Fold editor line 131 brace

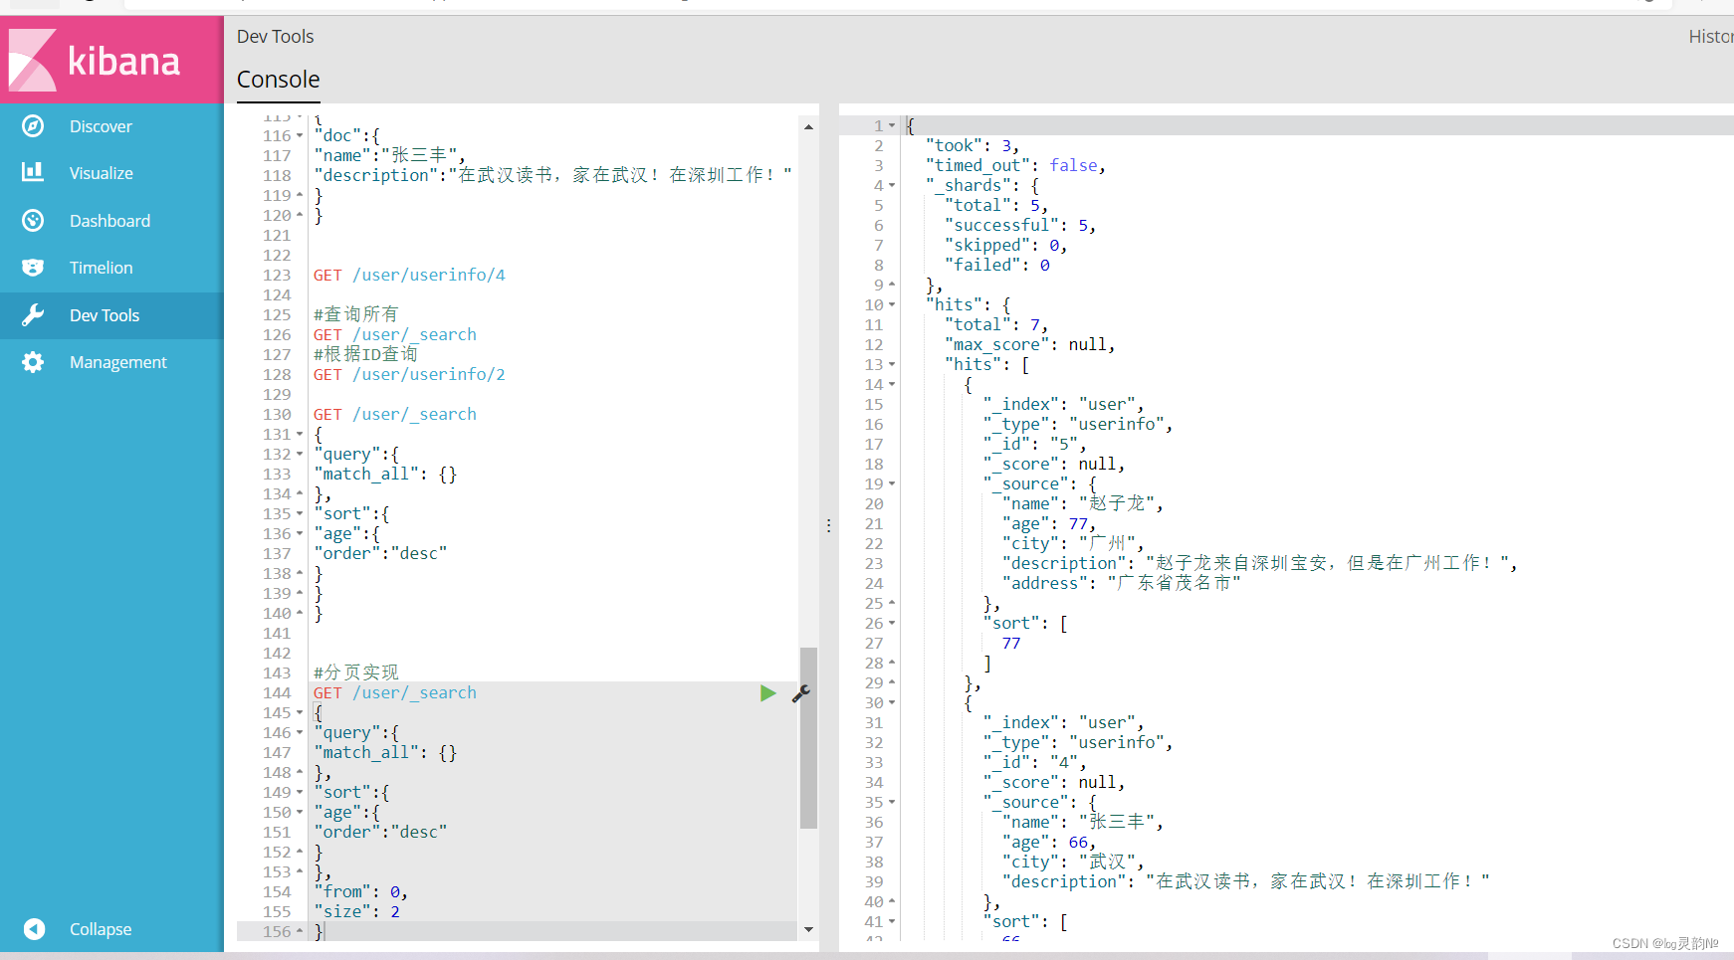tap(300, 434)
